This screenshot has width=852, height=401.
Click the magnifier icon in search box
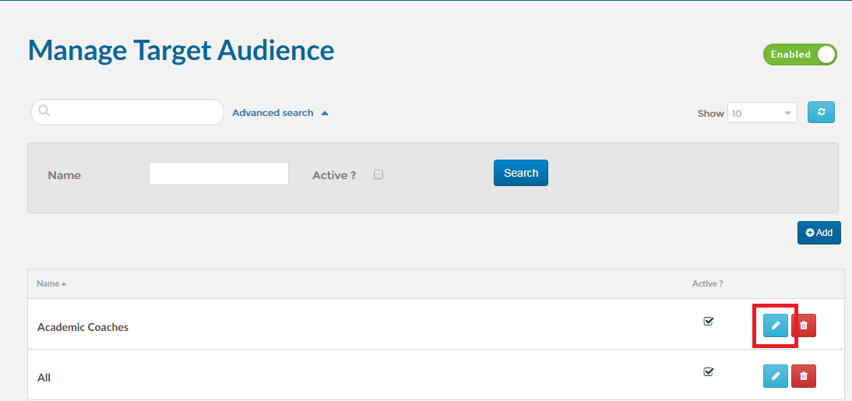(44, 111)
